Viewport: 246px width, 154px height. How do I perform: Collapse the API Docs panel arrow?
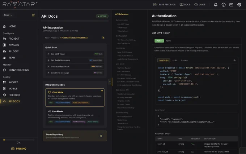click(110, 82)
